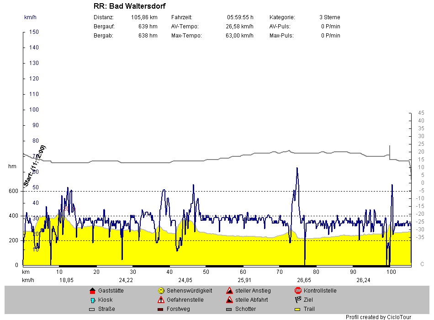The image size is (434, 320).
Task: Click the Kategorie value '3 Sterne'
Action: [x=329, y=17]
